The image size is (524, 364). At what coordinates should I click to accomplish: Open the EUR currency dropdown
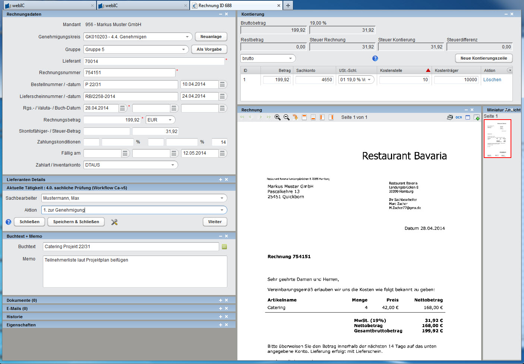[x=170, y=120]
